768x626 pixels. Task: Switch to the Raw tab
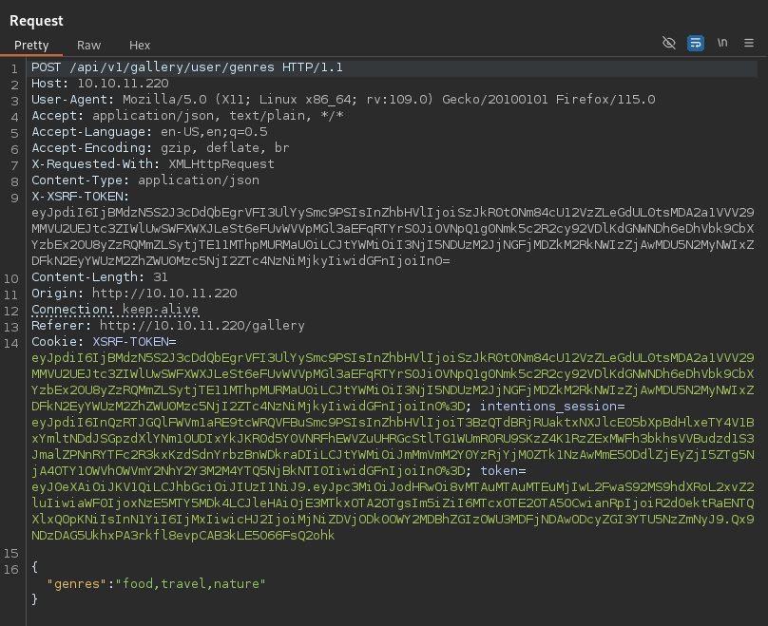point(89,45)
